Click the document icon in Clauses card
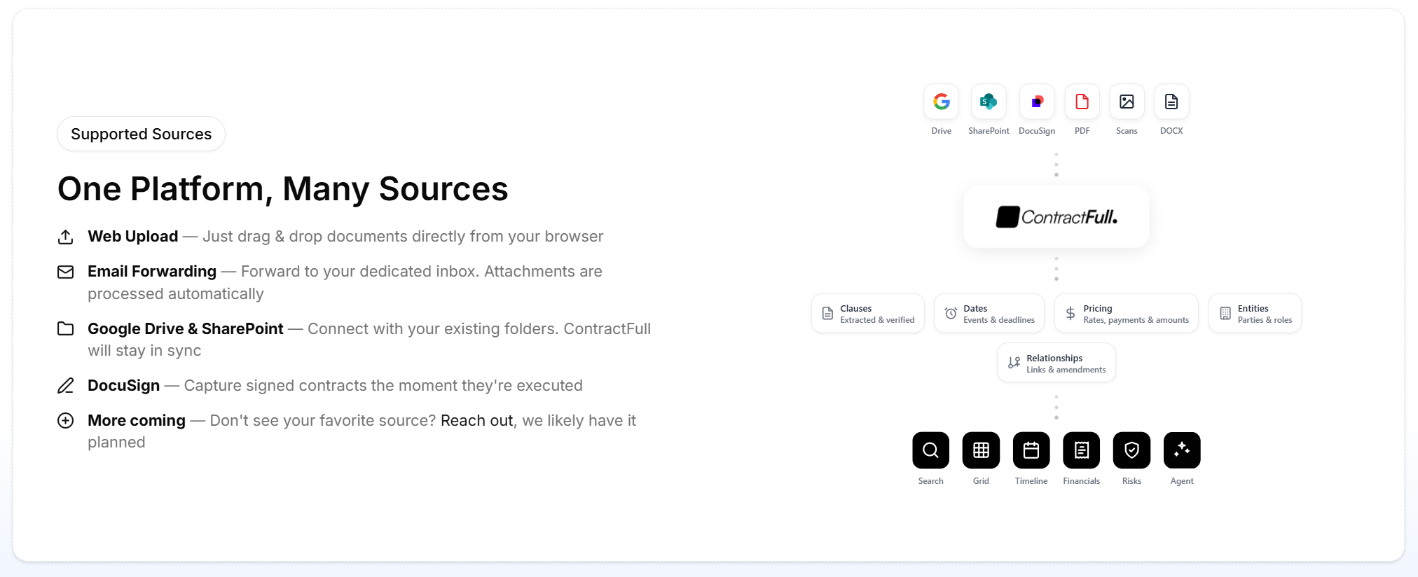Image resolution: width=1418 pixels, height=577 pixels. [827, 314]
